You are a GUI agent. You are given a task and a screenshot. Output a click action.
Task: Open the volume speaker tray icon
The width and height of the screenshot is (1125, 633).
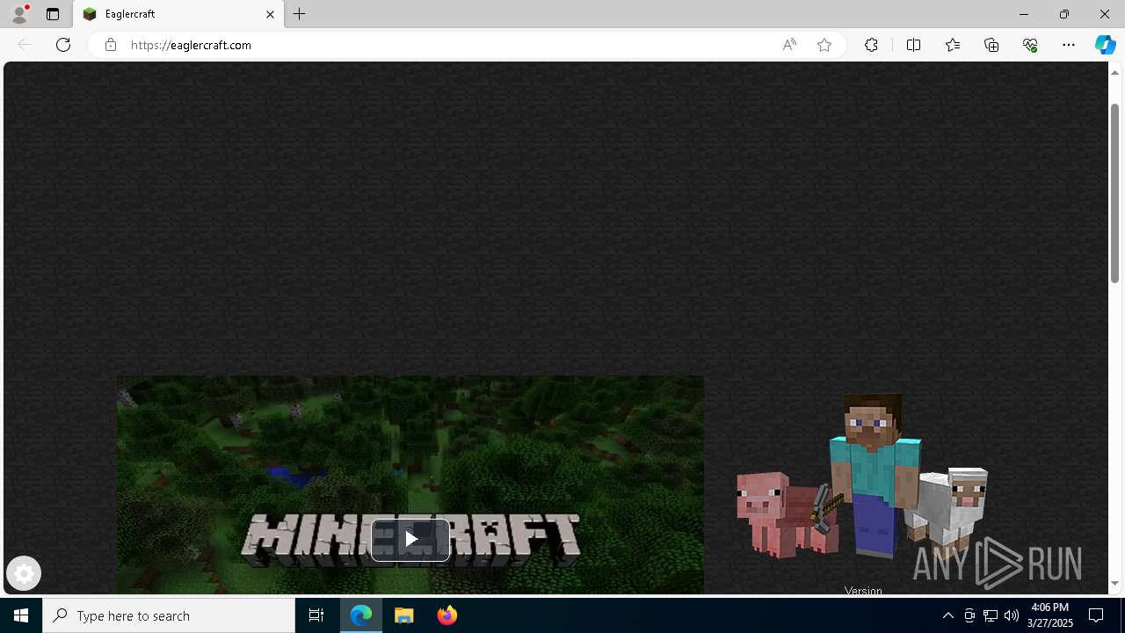tap(1012, 615)
